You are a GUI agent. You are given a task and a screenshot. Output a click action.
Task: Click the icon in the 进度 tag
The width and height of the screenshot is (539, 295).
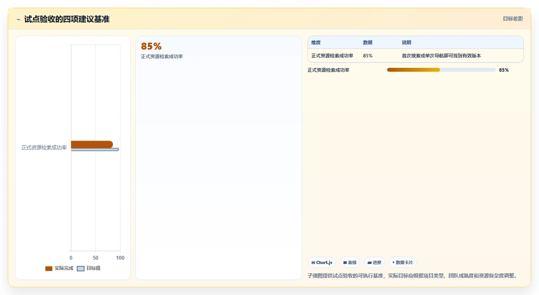(370, 263)
